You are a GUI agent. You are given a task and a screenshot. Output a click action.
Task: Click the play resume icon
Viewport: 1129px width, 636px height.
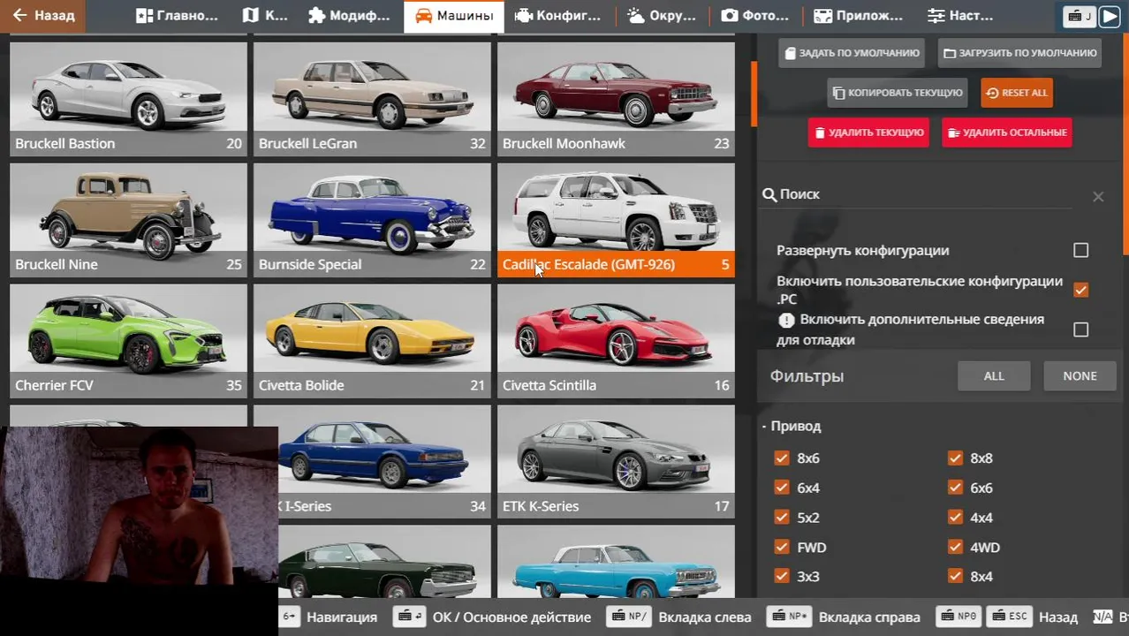pos(1109,16)
